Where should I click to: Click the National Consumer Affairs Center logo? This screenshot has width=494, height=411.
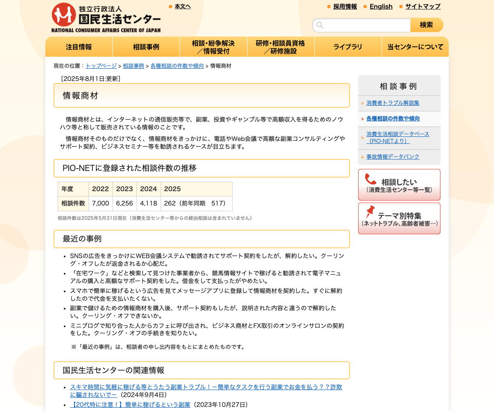[x=106, y=18]
